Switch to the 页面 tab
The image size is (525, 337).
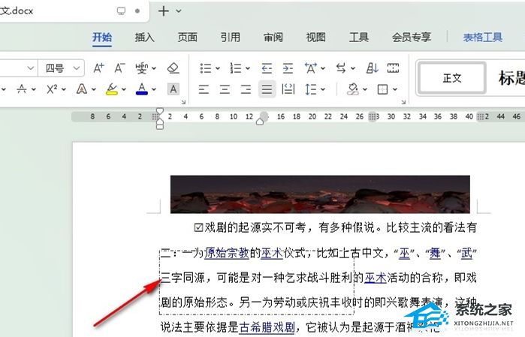[x=188, y=37]
